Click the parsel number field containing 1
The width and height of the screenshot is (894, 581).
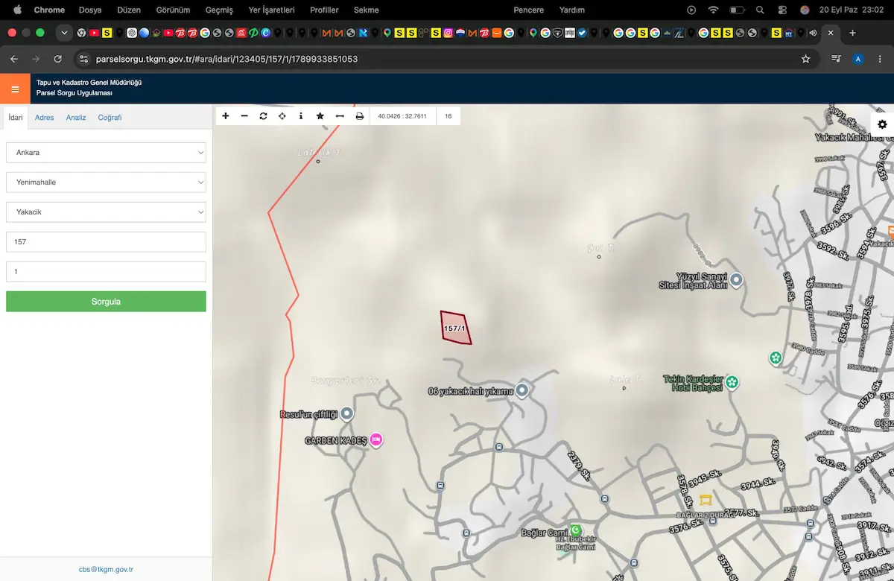click(106, 272)
